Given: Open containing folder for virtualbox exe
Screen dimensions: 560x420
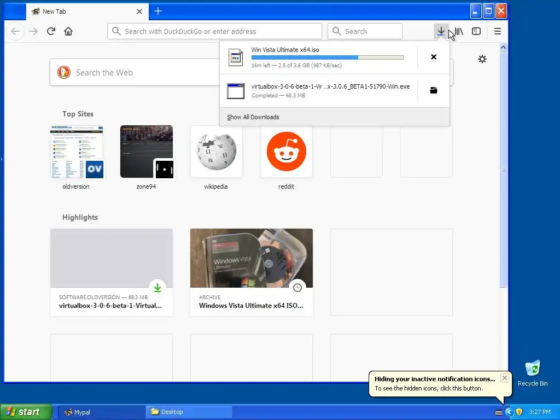Looking at the screenshot, I should tap(434, 90).
